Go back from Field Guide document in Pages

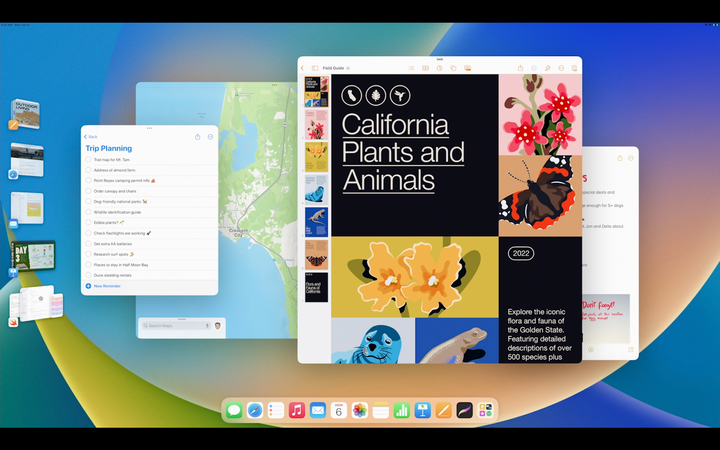pos(302,68)
